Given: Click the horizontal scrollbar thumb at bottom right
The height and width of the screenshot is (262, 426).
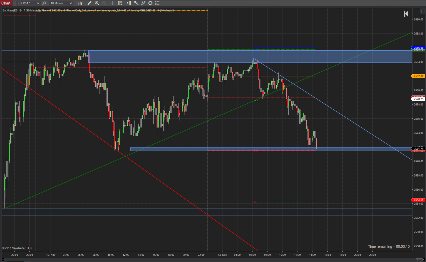Looking at the screenshot, I should pyautogui.click(x=419, y=260).
